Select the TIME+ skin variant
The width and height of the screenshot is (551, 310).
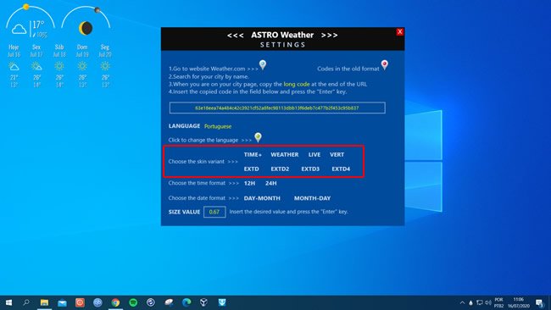pos(253,155)
